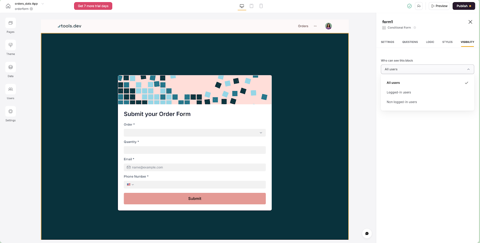This screenshot has width=480, height=243.
Task: Switch to mobile preview device icon
Action: point(261,6)
